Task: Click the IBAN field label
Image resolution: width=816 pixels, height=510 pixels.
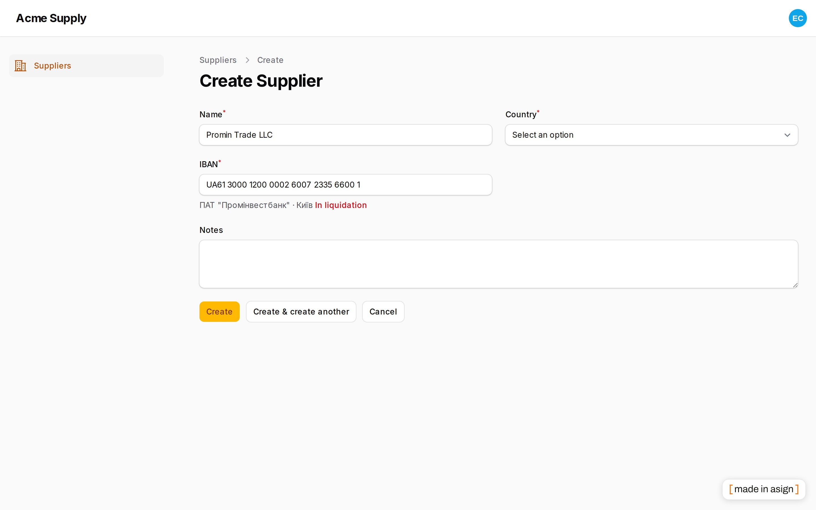Action: [208, 164]
